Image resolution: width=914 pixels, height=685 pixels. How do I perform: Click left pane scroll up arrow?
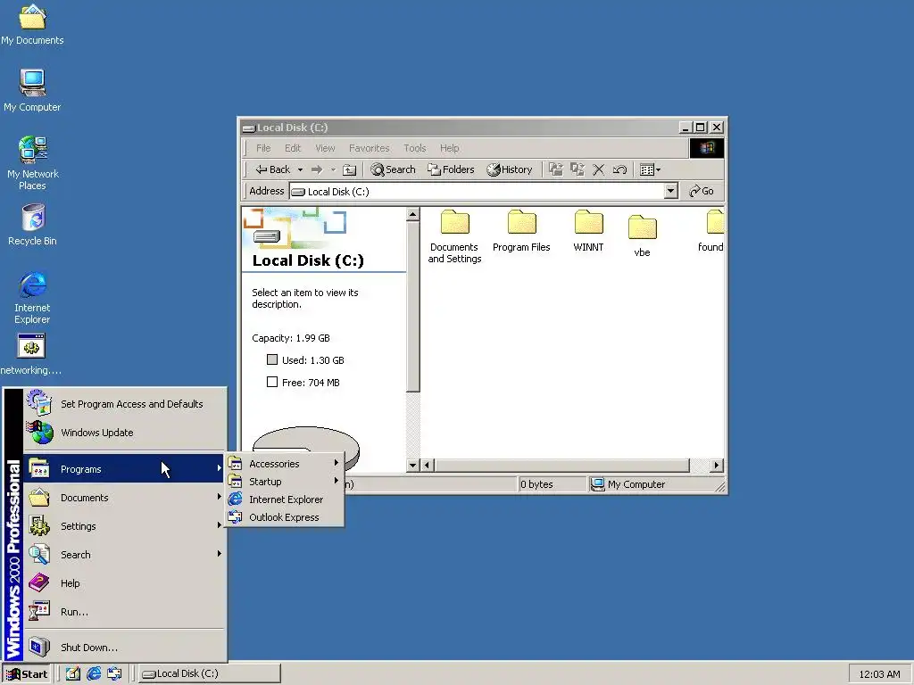[412, 214]
